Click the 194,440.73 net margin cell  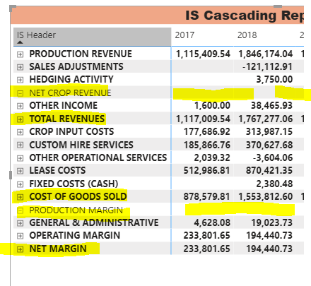point(269,249)
